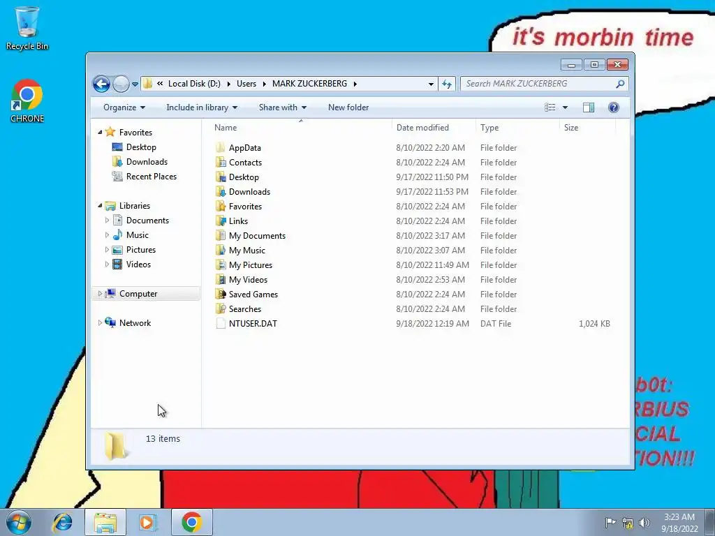Screen dimensions: 715x536
Task: Select Recent Places in sidebar
Action: (152, 177)
